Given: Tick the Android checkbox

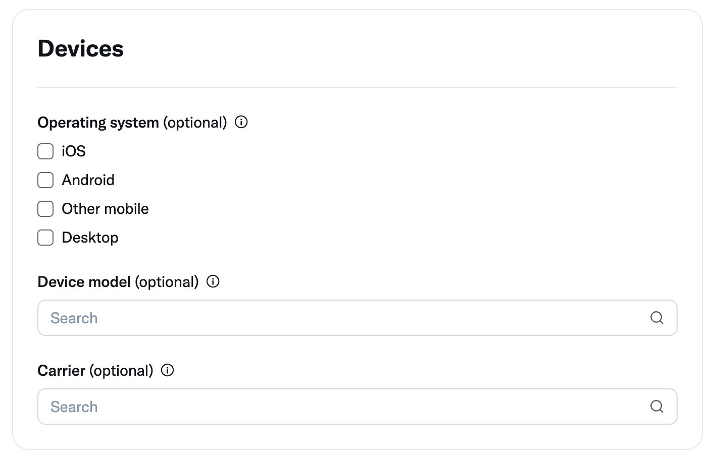Looking at the screenshot, I should 45,180.
